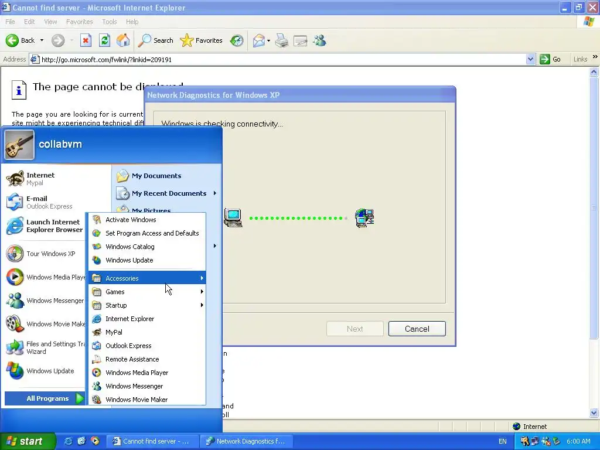Click the Back arrow icon in Internet Explorer
The width and height of the screenshot is (600, 450).
click(12, 40)
